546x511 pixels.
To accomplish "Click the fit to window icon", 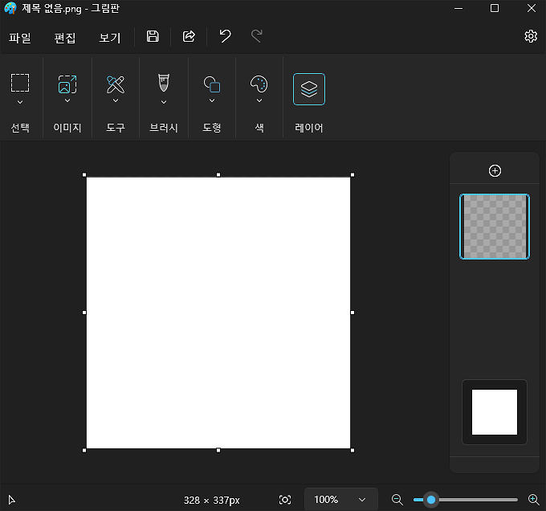I will pos(285,500).
